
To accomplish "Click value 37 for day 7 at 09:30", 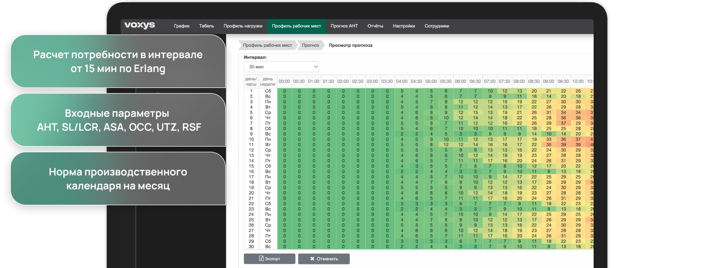I will 563,123.
